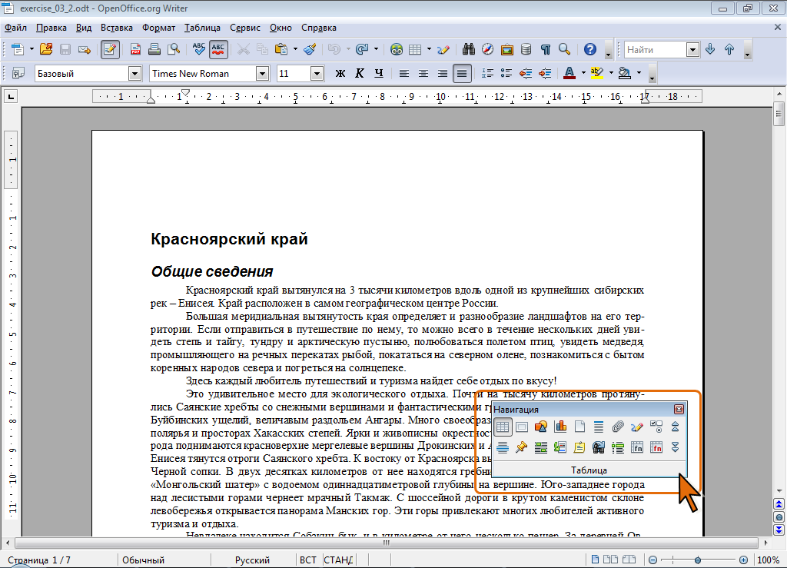Jump to next table in Навигация
Viewport: 787px width, 568px height.
(x=675, y=447)
